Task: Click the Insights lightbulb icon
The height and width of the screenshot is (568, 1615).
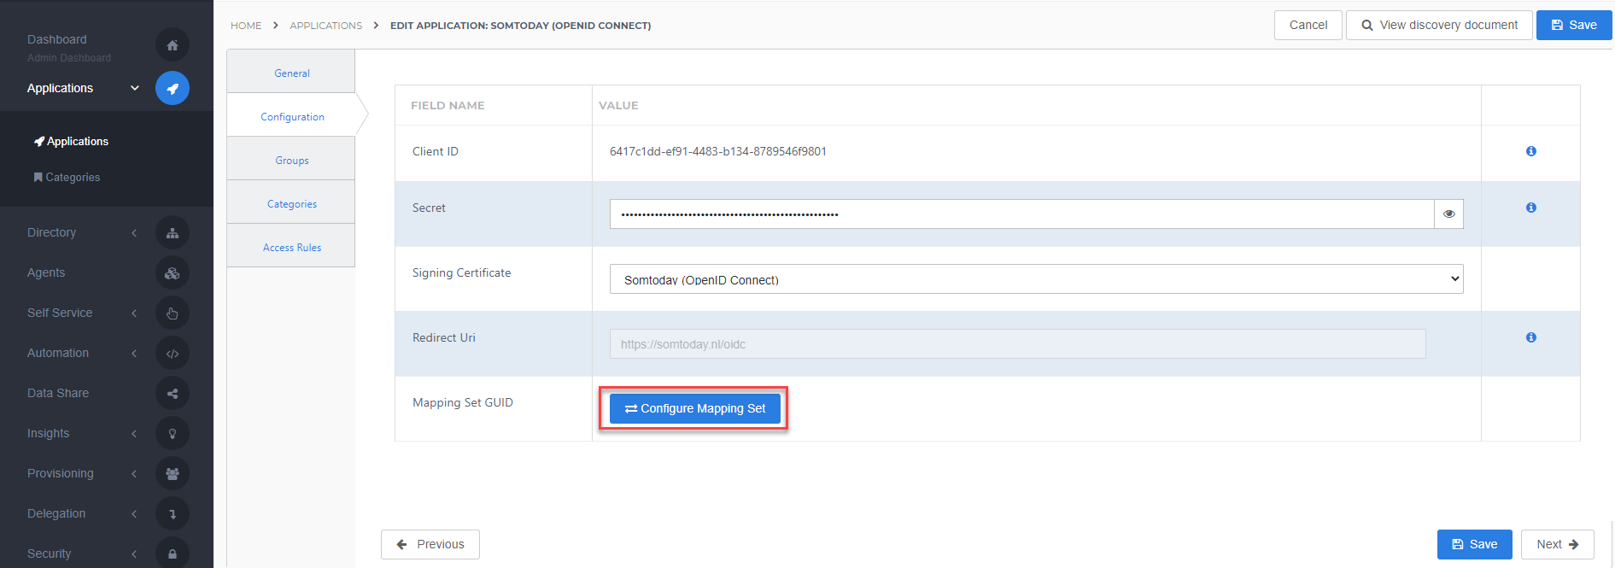Action: tap(173, 434)
